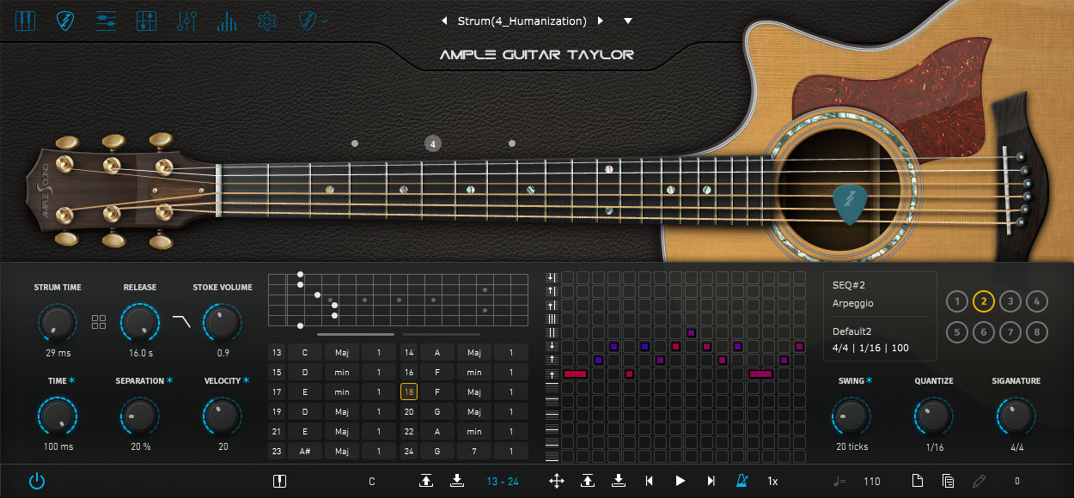Toggle the asterisk next to VELOCITY
This screenshot has width=1074, height=498.
(x=246, y=380)
